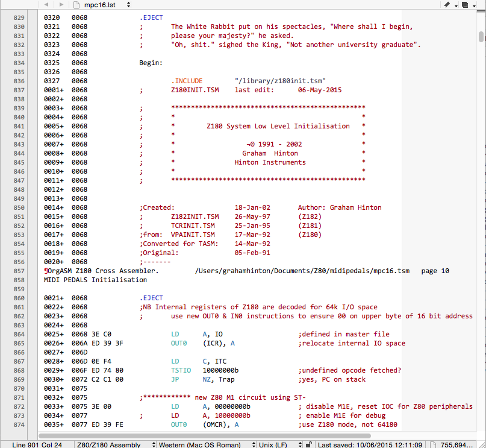Click the "Not another university graduate" comment

(x=354, y=45)
